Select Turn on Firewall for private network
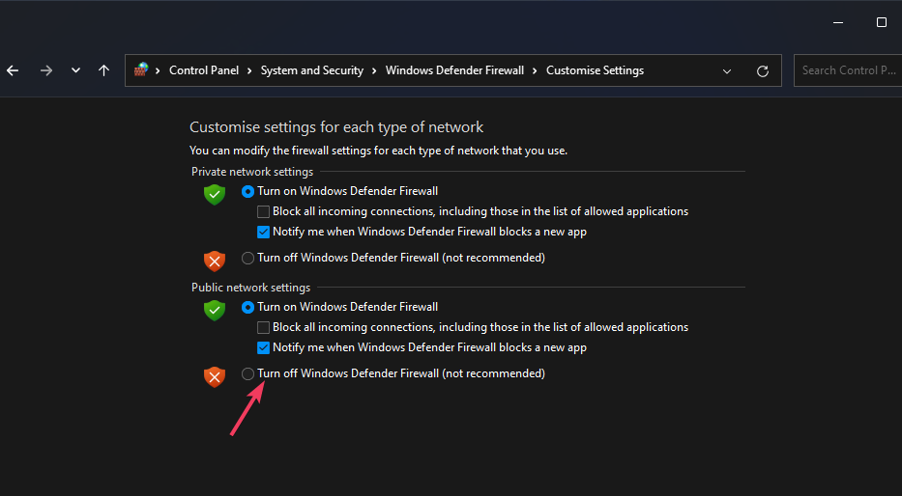This screenshot has height=496, width=902. (x=247, y=191)
